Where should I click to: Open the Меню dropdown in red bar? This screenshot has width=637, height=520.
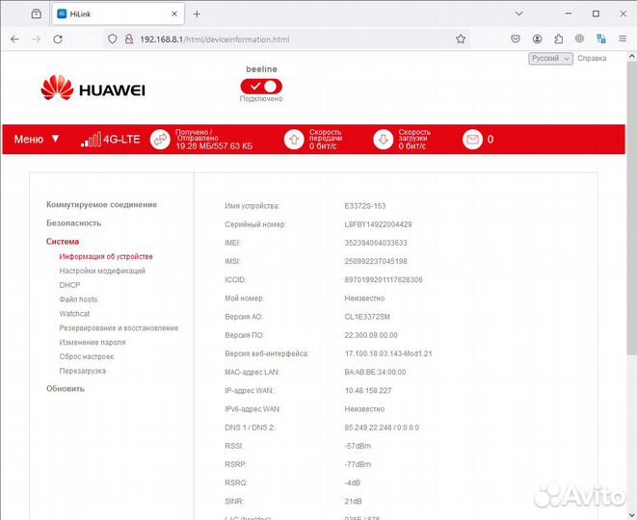click(x=37, y=140)
